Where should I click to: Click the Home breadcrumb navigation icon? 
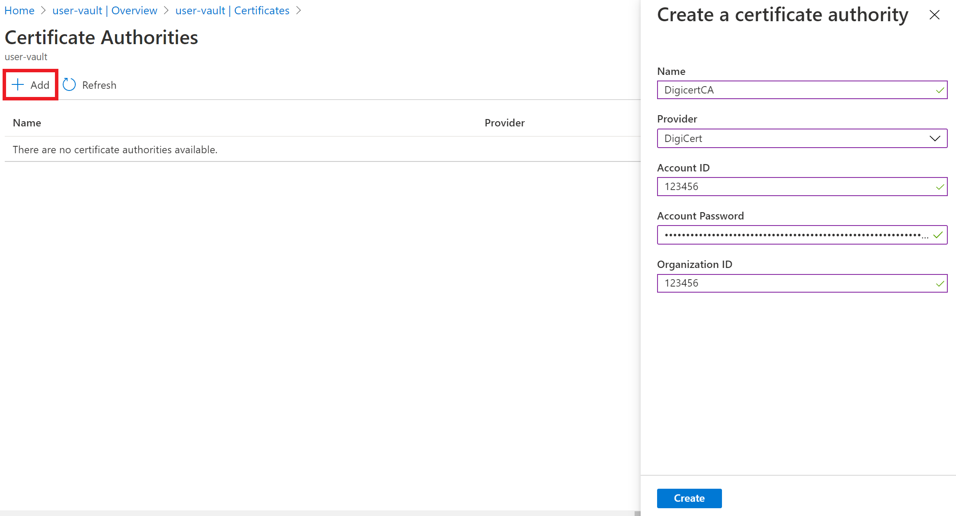[x=19, y=10]
